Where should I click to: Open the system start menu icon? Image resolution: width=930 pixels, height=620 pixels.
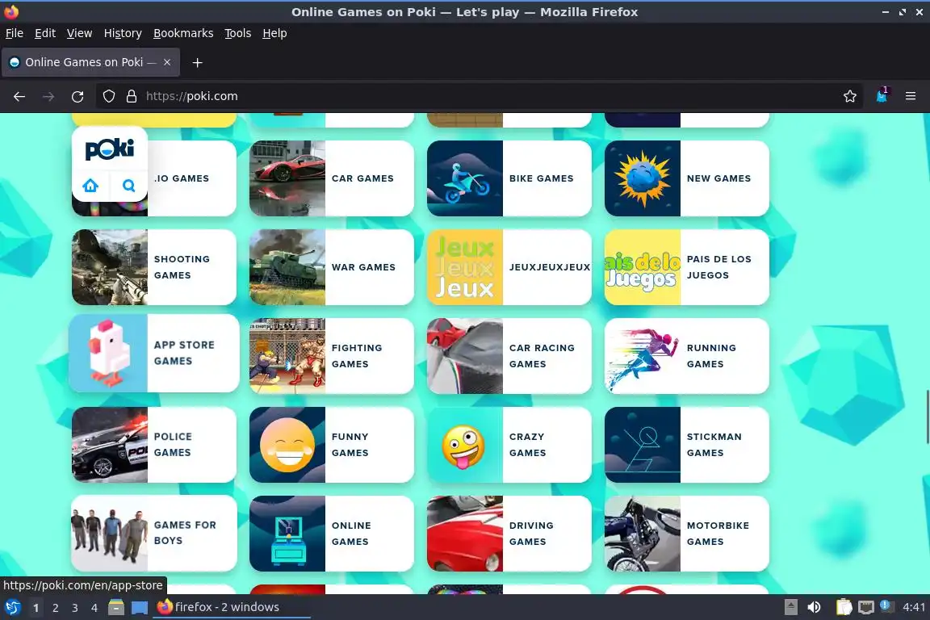[12, 608]
